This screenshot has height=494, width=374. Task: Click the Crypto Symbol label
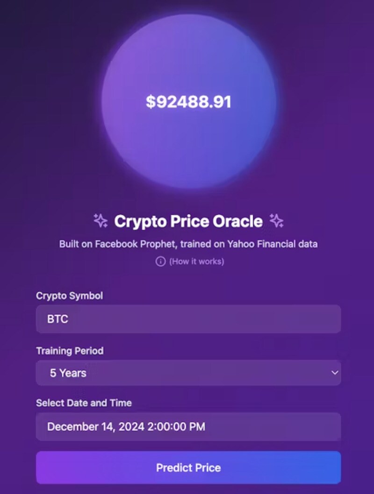69,296
